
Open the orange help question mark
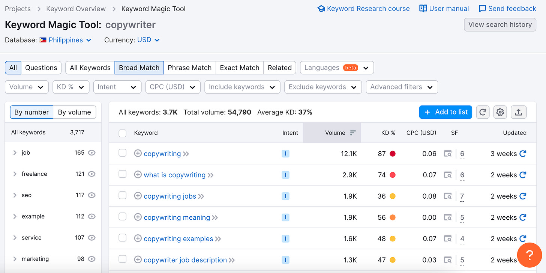[x=529, y=255]
